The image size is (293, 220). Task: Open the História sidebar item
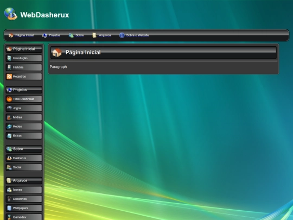pyautogui.click(x=24, y=67)
